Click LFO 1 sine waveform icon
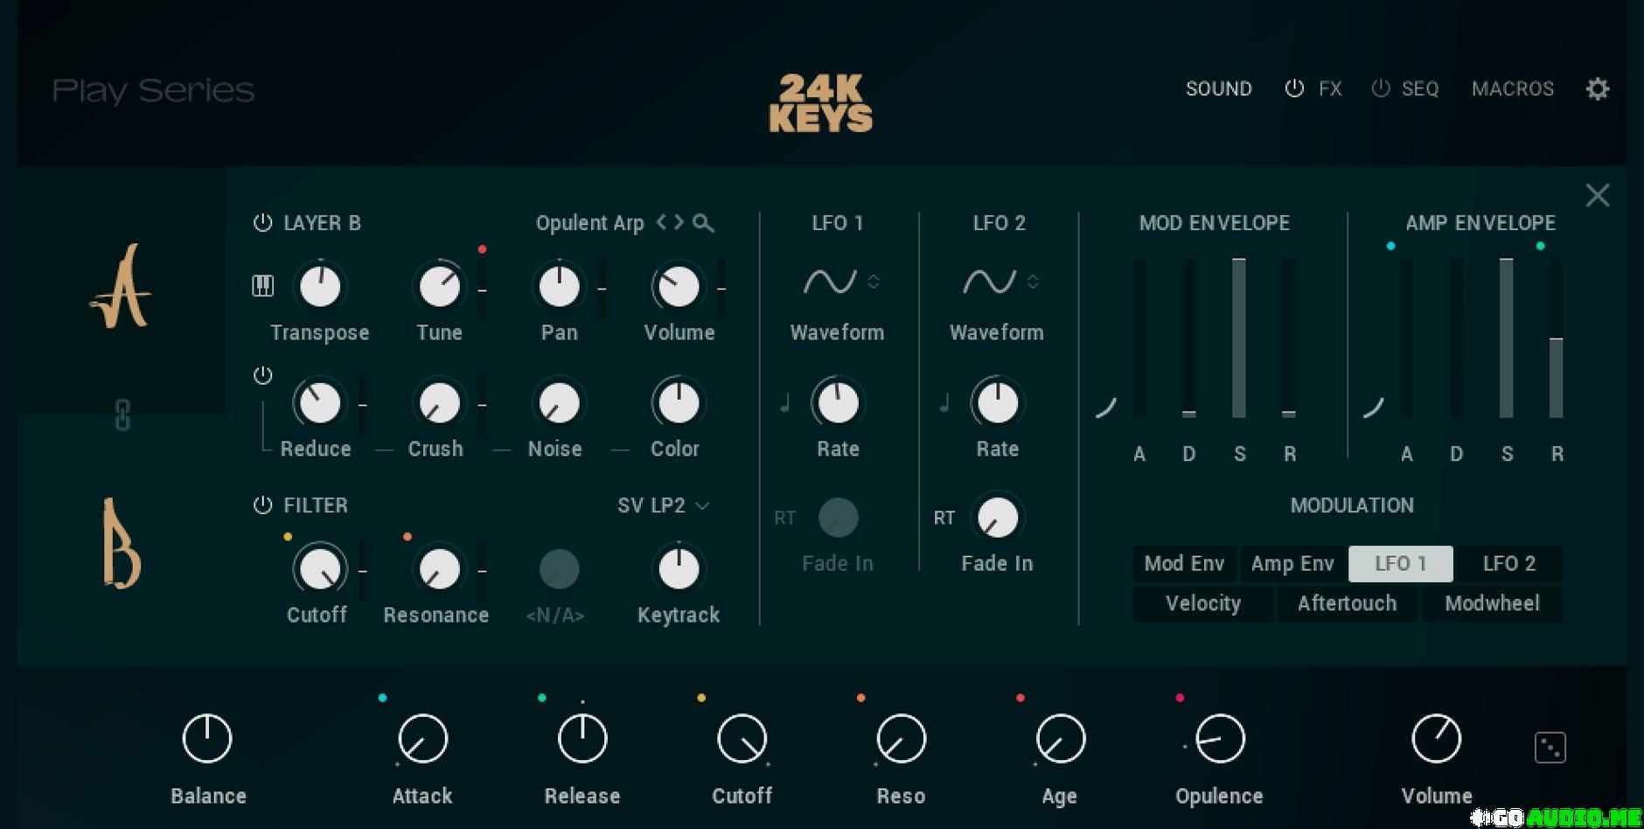 829,282
